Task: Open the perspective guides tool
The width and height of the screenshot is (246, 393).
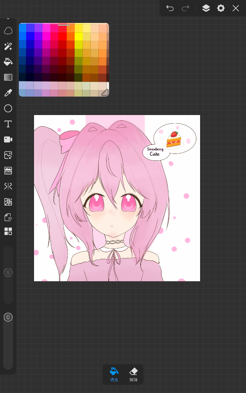Action: (8, 202)
